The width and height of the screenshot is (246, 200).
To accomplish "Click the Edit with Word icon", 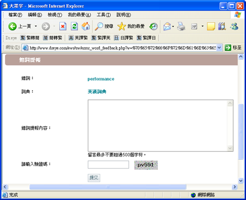I will pyautogui.click(x=194, y=27).
